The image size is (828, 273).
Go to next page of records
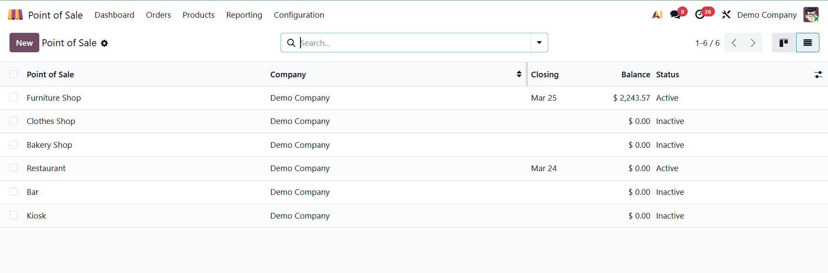click(753, 43)
